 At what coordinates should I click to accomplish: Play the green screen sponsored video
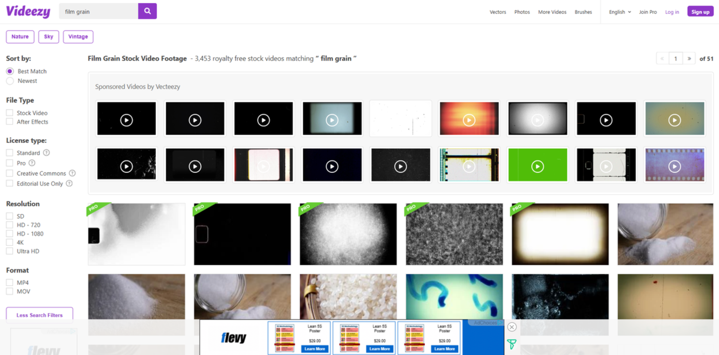537,167
